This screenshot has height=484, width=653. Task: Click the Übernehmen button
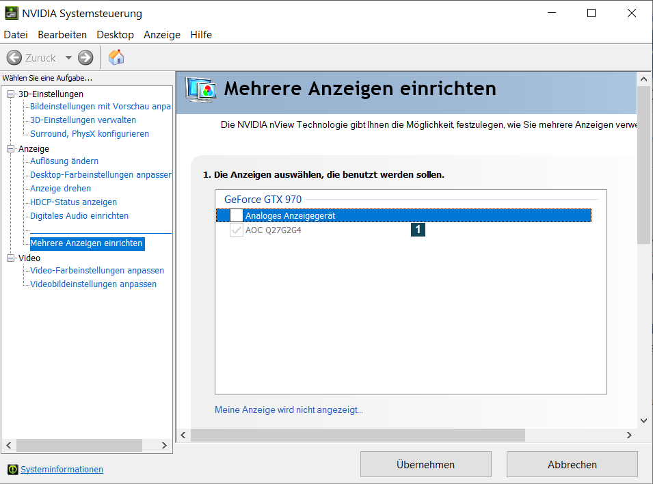[x=425, y=464]
